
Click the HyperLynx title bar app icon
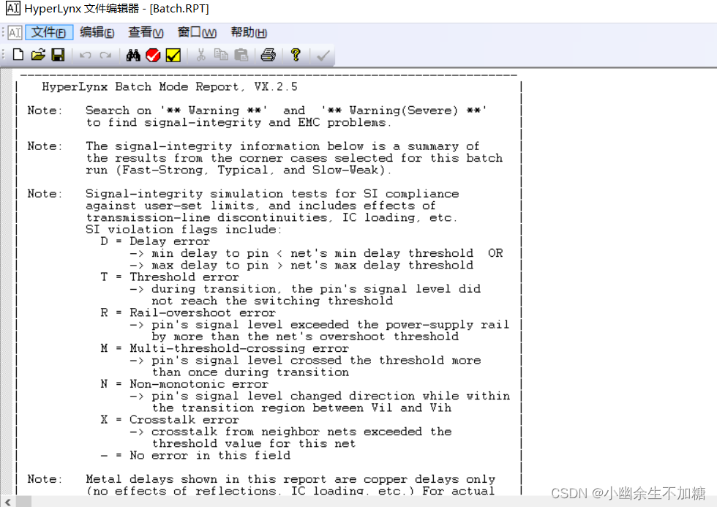click(x=12, y=8)
